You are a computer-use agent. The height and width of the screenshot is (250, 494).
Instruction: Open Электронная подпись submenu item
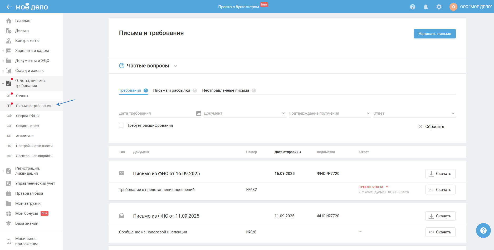[34, 156]
